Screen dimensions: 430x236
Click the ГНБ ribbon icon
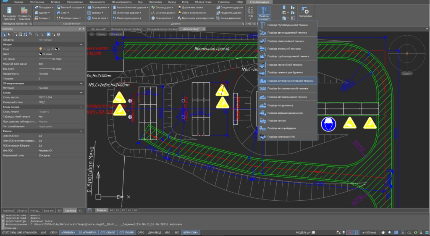(251, 11)
